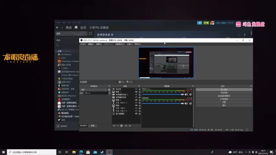
Task: Open Steam's blue announcements icon
Action: pyautogui.click(x=200, y=23)
